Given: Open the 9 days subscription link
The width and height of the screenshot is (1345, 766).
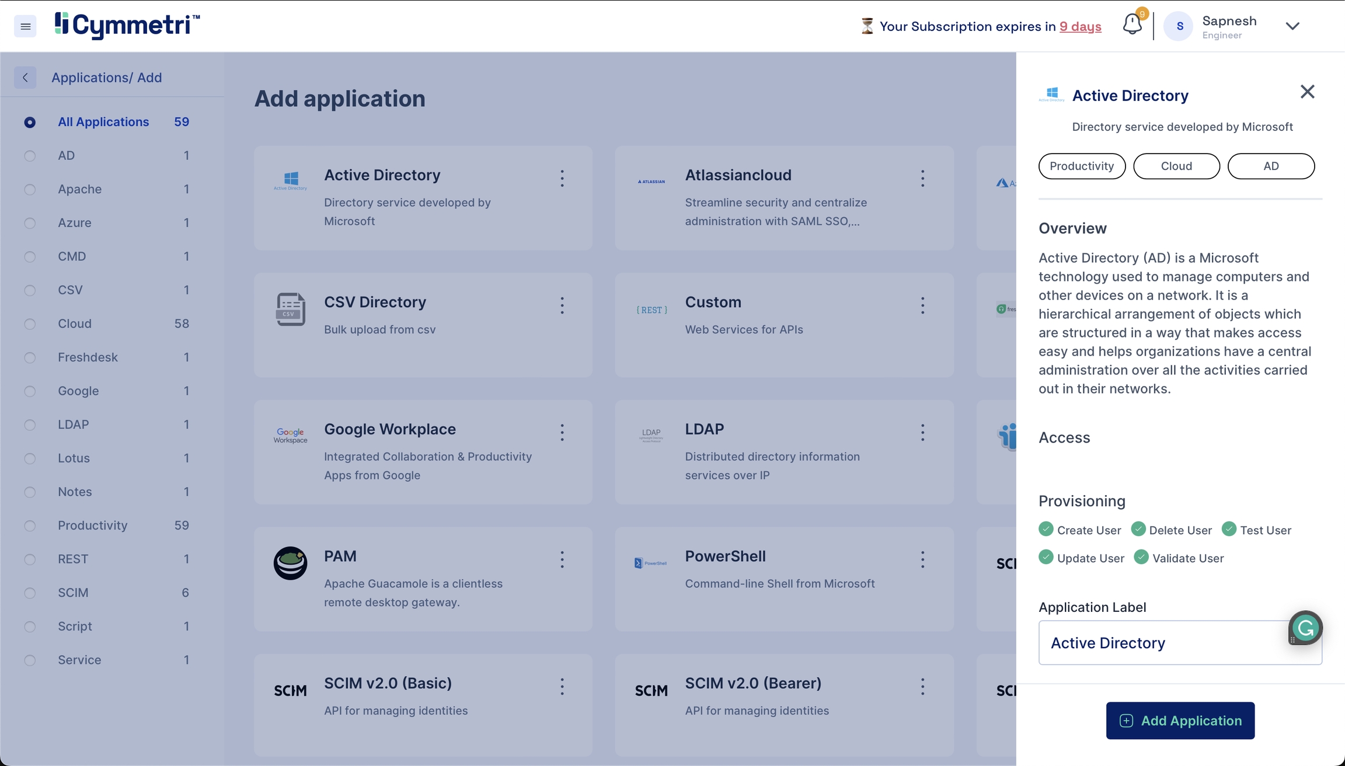Looking at the screenshot, I should (1080, 27).
